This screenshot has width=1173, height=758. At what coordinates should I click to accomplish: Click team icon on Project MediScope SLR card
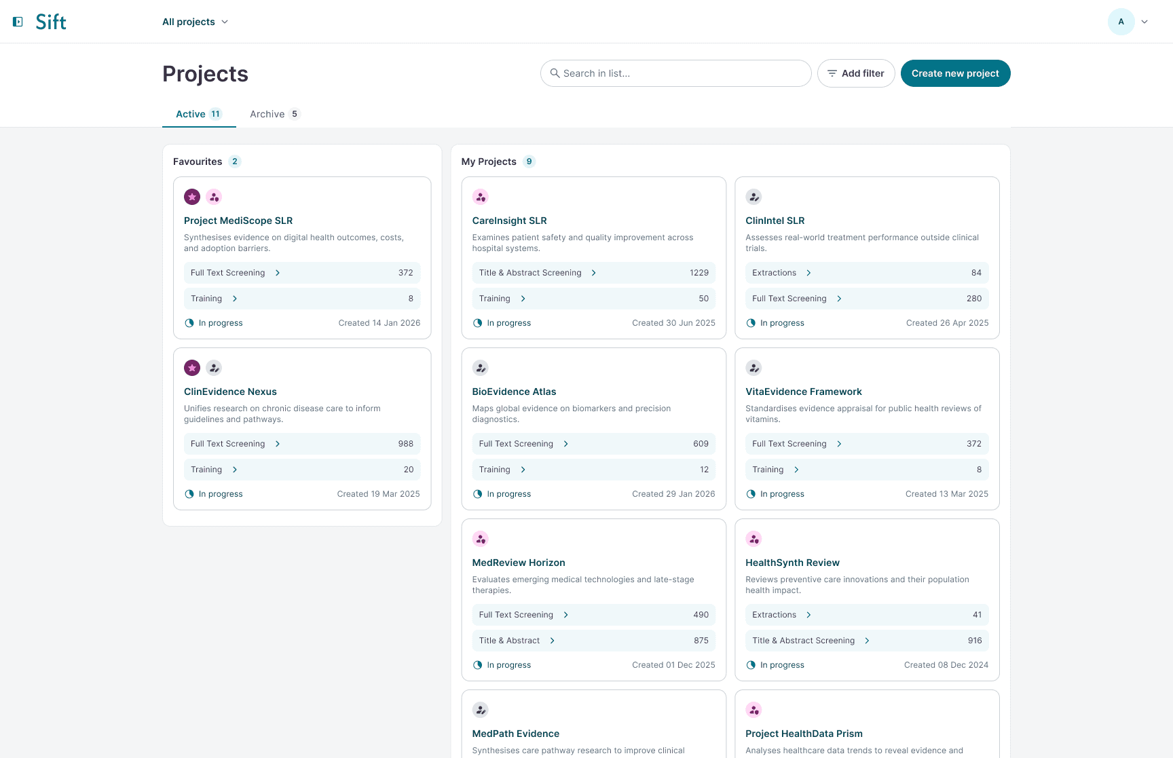(214, 197)
